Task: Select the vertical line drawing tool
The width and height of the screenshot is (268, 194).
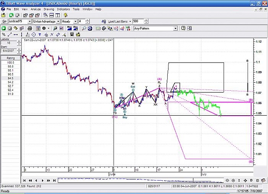Action: (21, 35)
